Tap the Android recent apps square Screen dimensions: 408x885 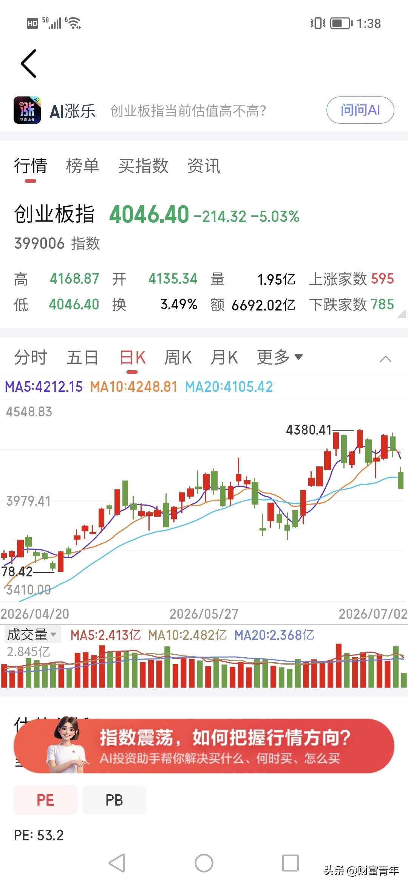tap(291, 863)
